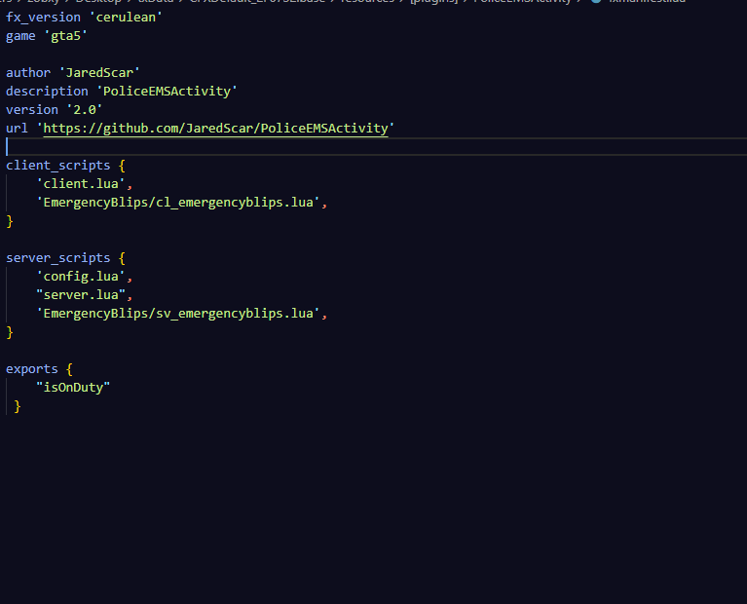Click the client_scripts keyword

58,166
